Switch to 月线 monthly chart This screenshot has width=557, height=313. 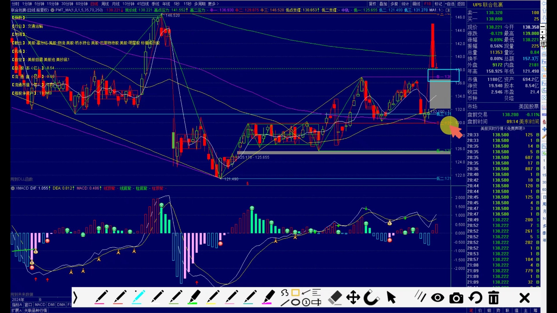(x=115, y=4)
